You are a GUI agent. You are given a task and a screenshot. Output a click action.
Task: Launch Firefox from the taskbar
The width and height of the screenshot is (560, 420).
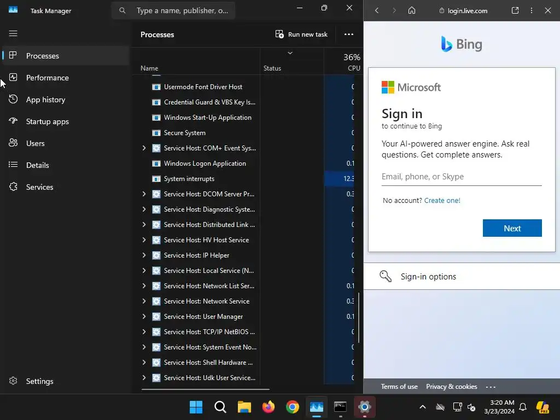268,407
